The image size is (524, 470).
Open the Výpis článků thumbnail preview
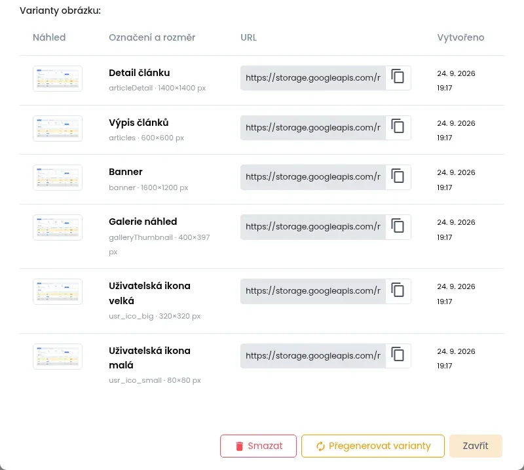58,128
